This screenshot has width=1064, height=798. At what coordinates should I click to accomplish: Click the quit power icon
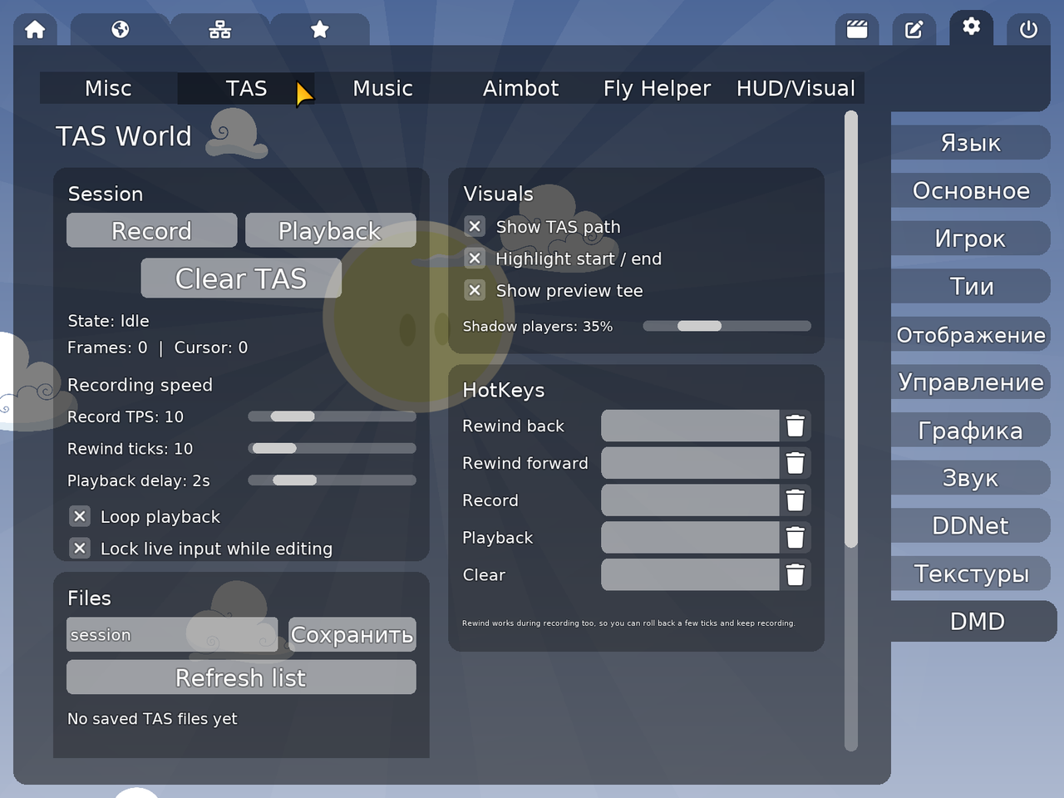click(x=1028, y=30)
